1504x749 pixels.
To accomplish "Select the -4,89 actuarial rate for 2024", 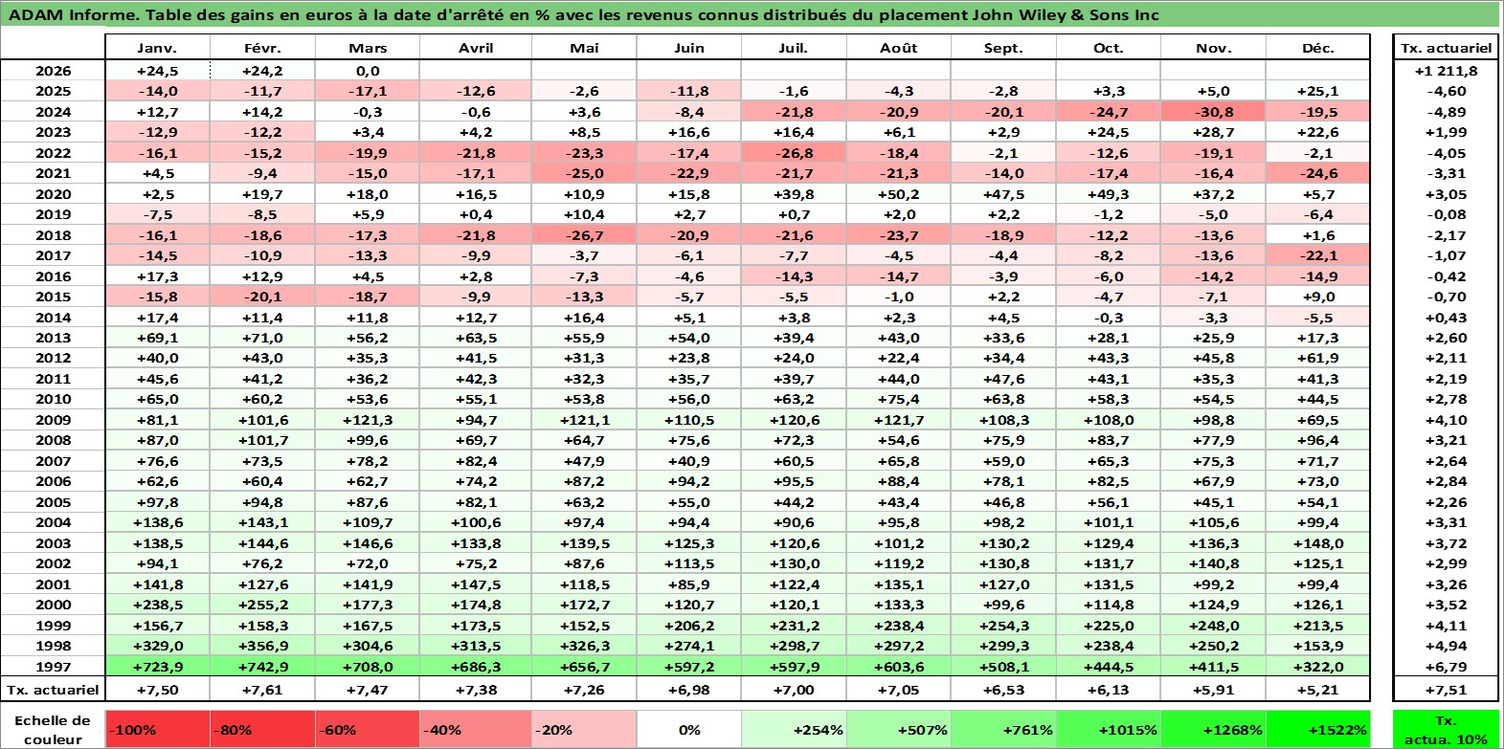I will [1446, 112].
